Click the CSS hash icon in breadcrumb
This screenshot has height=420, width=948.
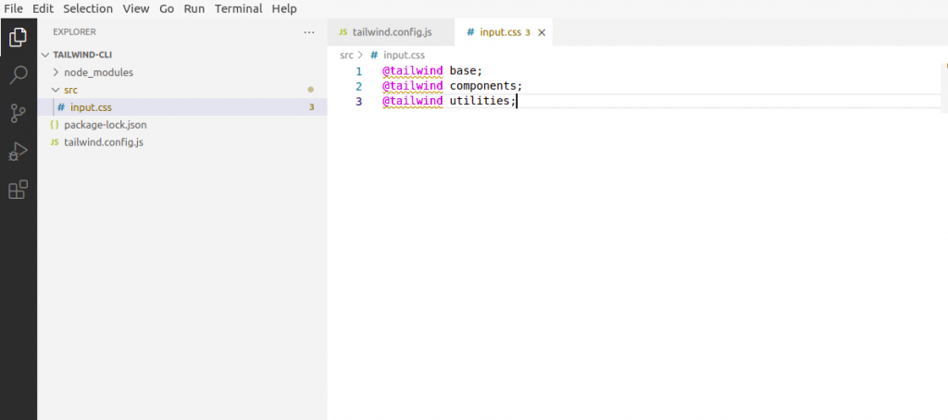[374, 55]
